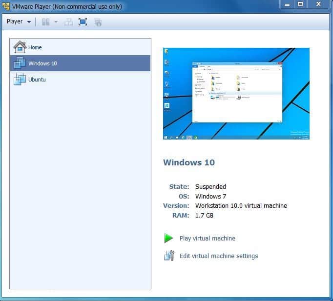Select Home in the library list
The height and width of the screenshot is (301, 333).
[80, 47]
